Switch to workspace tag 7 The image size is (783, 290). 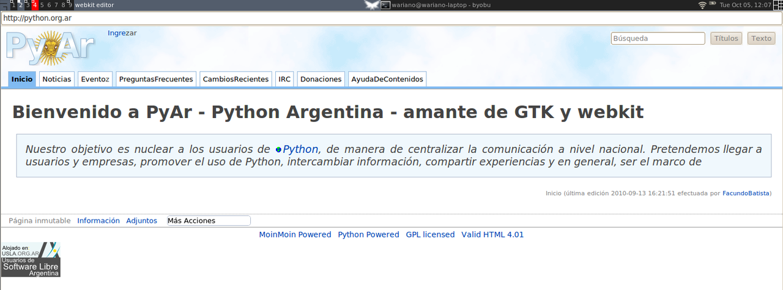pos(56,5)
